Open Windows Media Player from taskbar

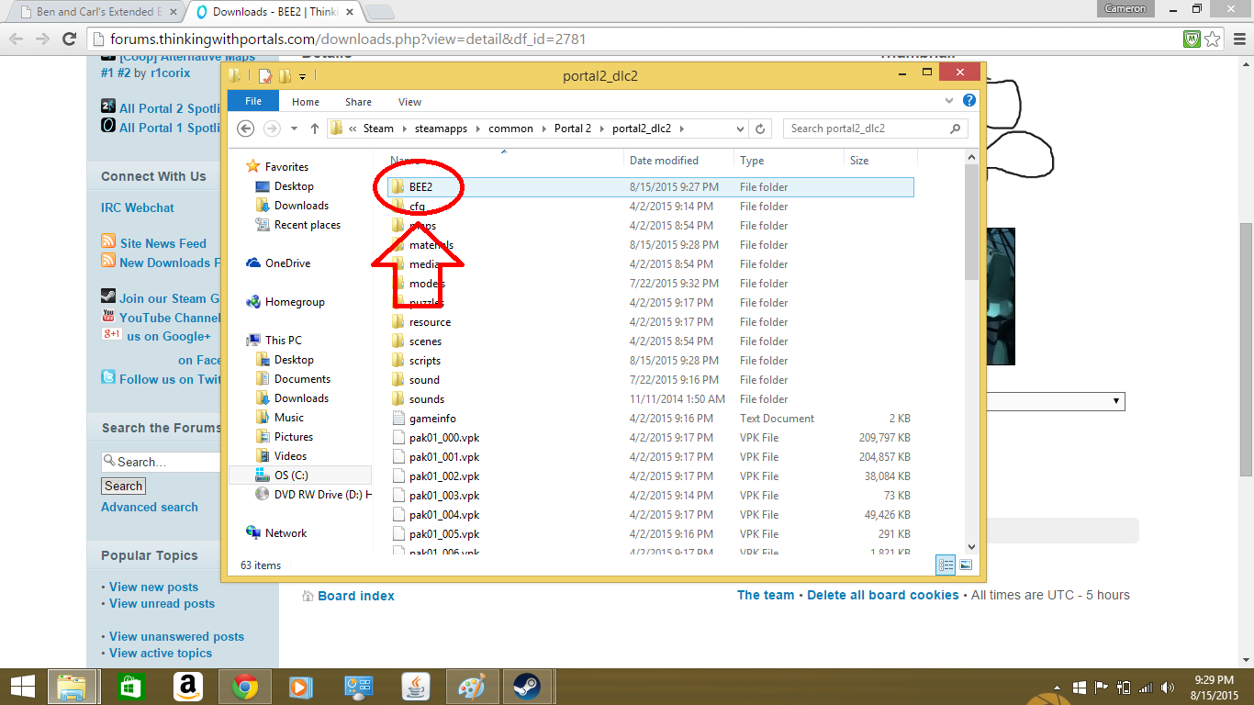pos(300,687)
